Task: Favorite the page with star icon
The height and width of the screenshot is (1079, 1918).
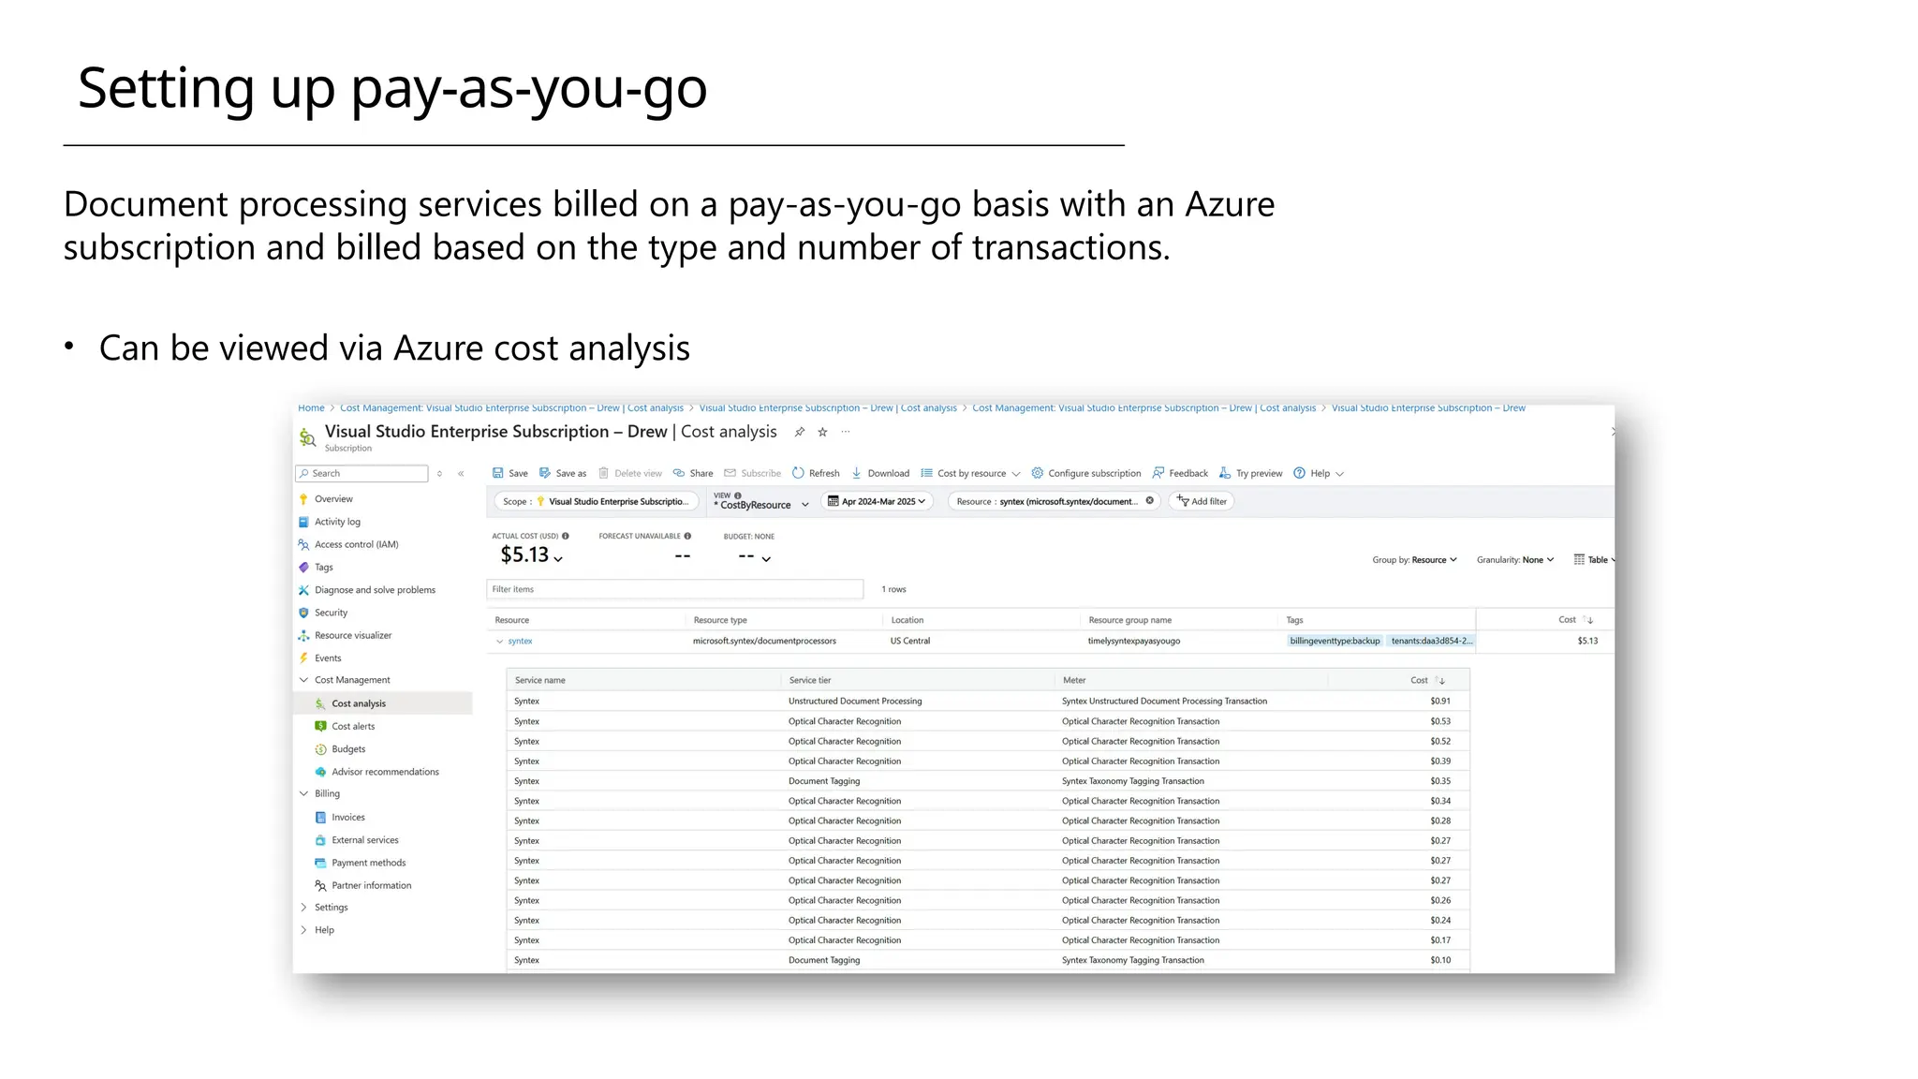Action: (822, 432)
